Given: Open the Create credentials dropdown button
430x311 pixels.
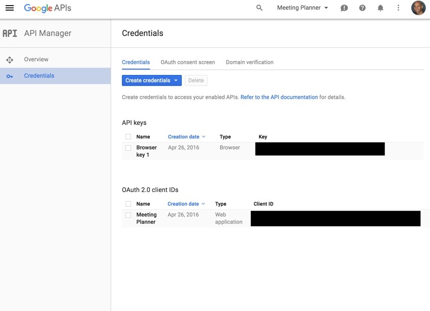Looking at the screenshot, I should (152, 81).
